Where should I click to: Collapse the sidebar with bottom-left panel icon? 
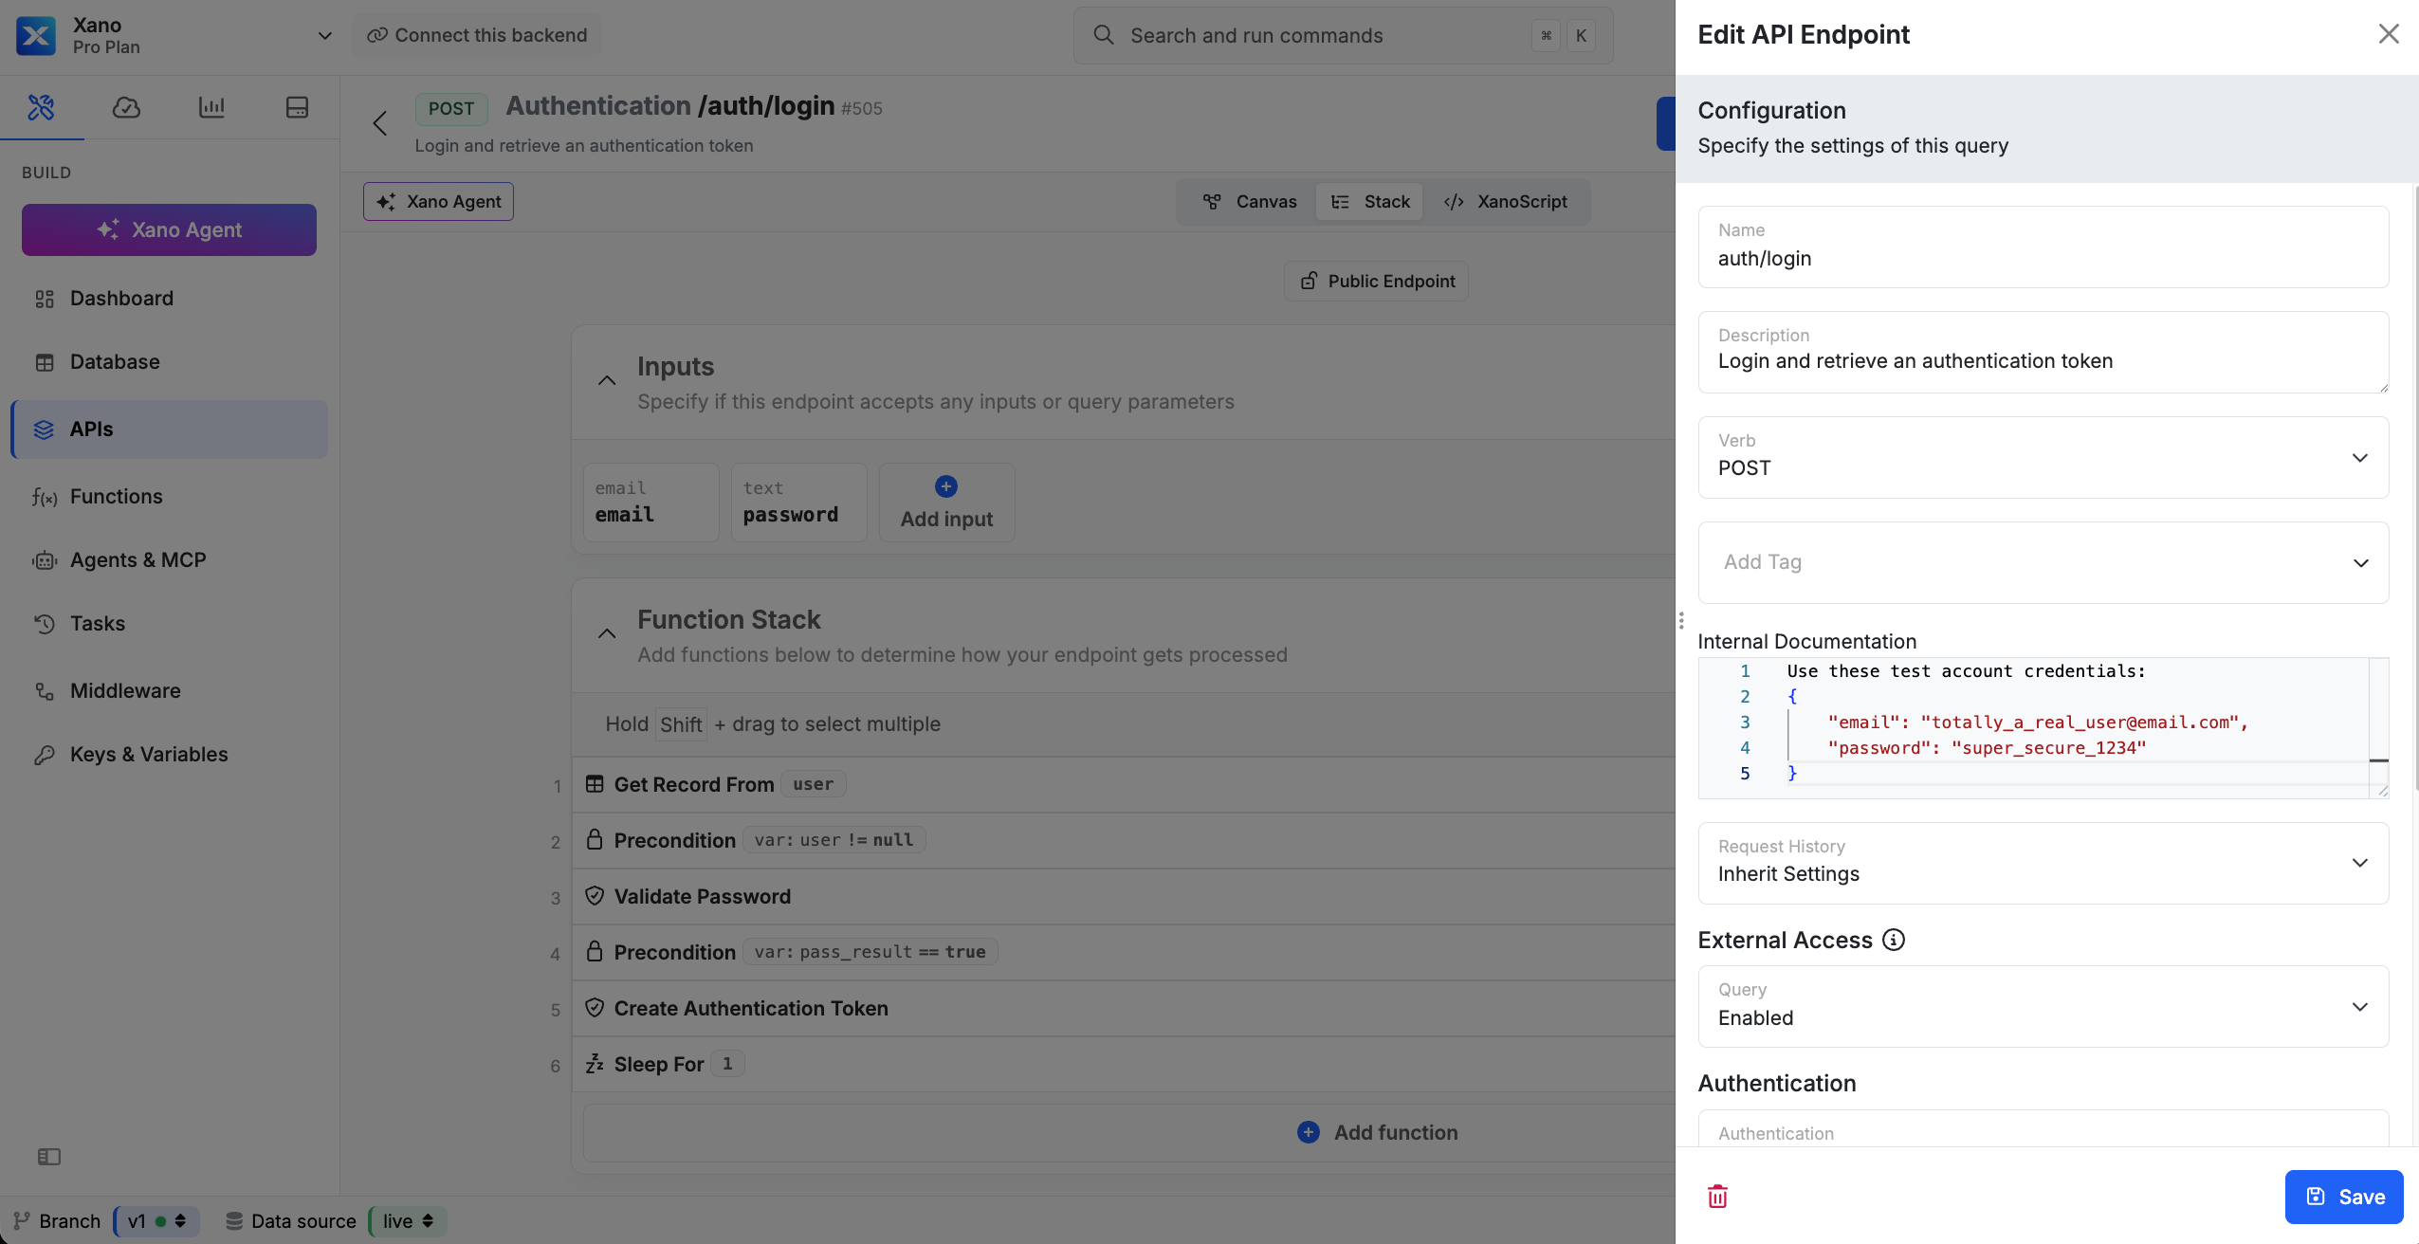tap(50, 1157)
